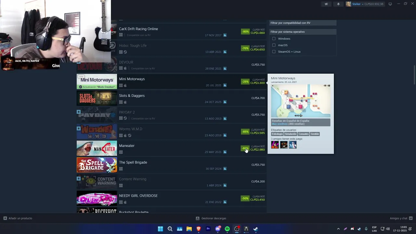Open Steam announcements megaphone icon
This screenshot has width=416, height=234.
[x=326, y=4]
